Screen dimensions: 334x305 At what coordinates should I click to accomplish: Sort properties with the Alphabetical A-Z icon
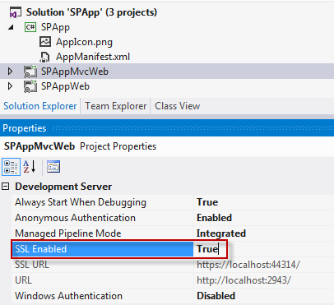[30, 167]
